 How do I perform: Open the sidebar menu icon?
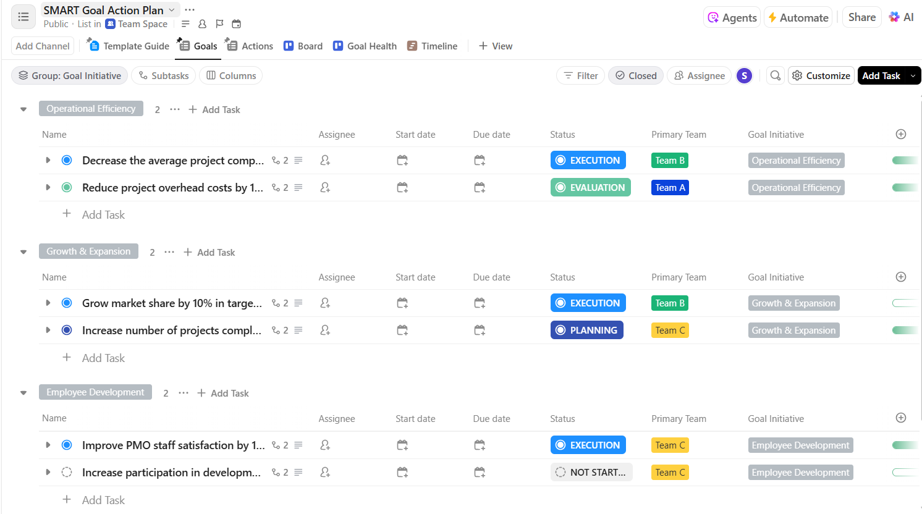coord(23,17)
